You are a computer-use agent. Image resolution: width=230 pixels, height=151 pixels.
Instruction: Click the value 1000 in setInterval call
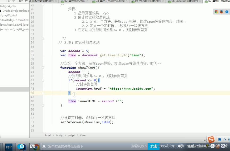[106, 122]
